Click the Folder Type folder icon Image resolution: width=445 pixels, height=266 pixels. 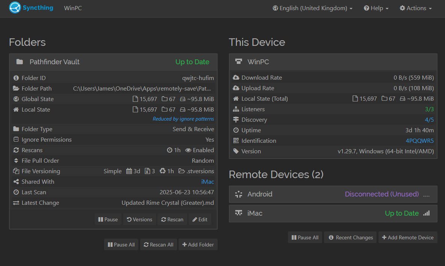pyautogui.click(x=16, y=129)
